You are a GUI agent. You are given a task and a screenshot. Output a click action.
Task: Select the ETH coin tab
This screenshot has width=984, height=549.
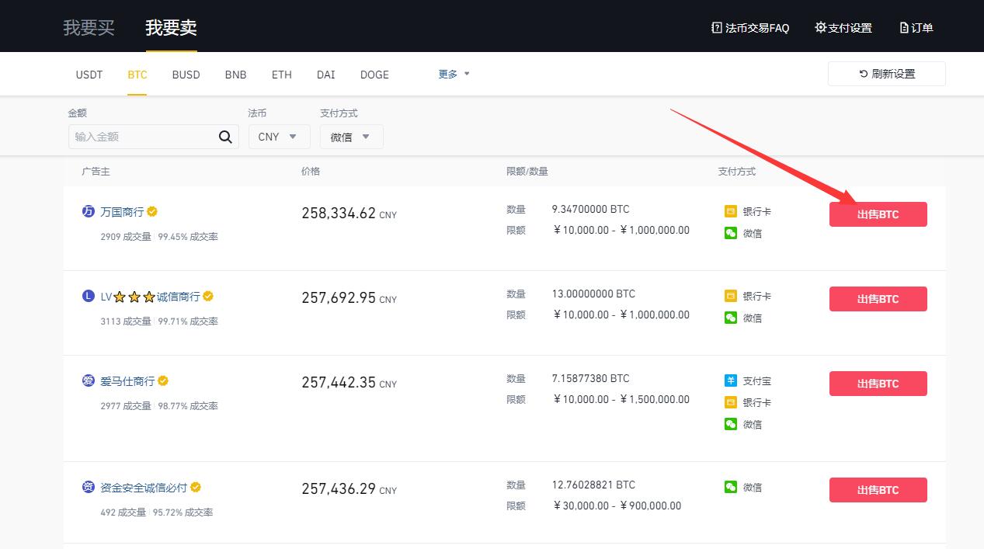tap(282, 75)
